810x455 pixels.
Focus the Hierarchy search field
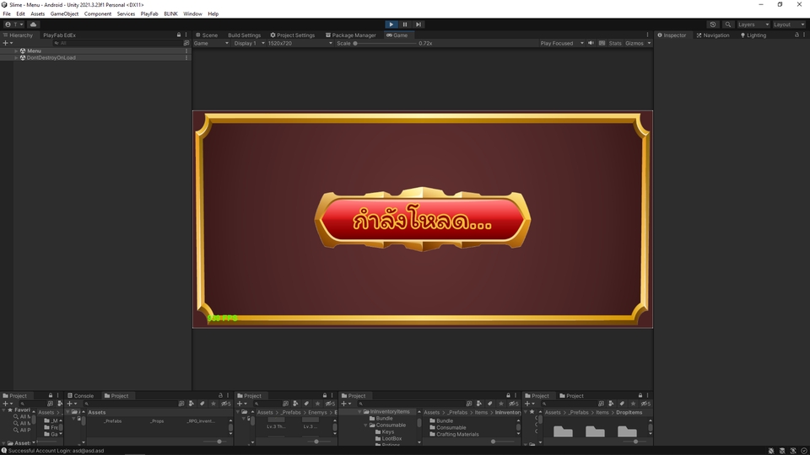116,43
